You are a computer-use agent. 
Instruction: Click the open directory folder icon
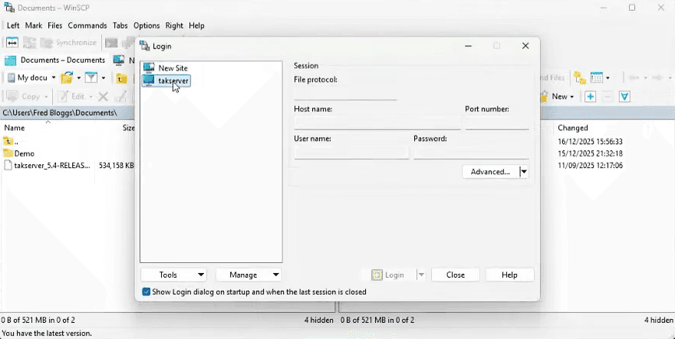(x=67, y=78)
